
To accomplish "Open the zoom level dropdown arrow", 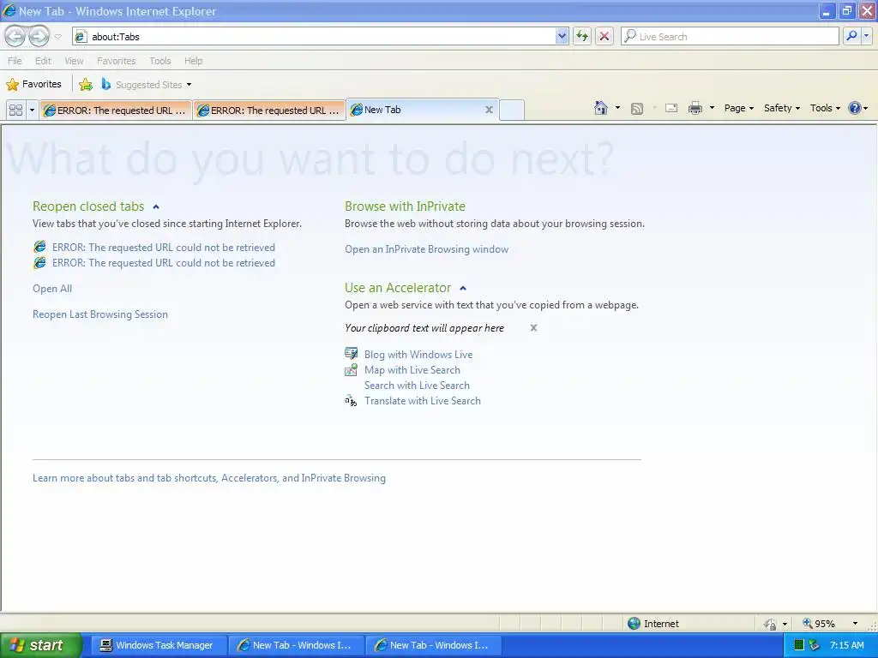I will (x=855, y=624).
